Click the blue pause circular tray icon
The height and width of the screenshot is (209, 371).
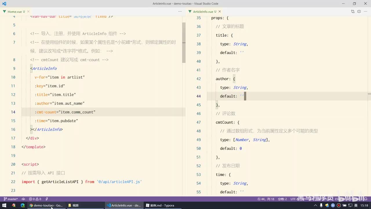333,205
